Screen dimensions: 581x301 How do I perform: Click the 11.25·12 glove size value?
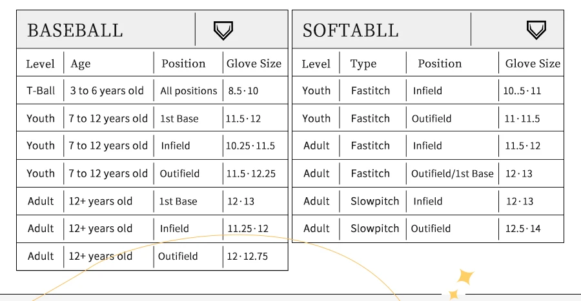point(248,229)
